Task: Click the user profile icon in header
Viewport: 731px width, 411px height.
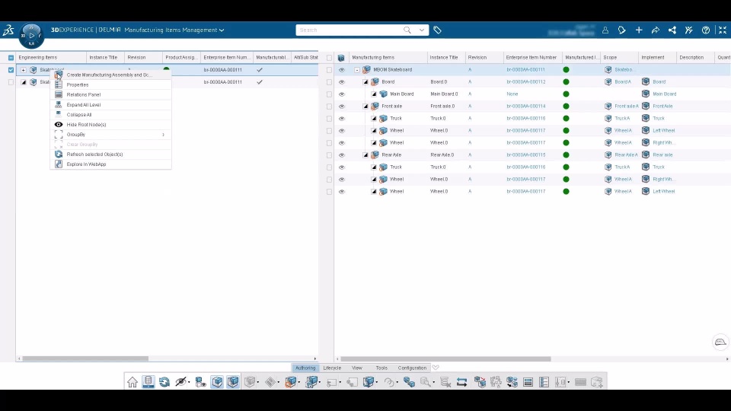Action: [605, 30]
